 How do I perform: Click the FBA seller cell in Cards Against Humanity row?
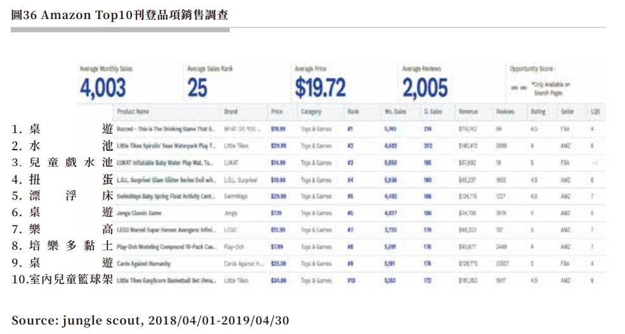(x=565, y=264)
